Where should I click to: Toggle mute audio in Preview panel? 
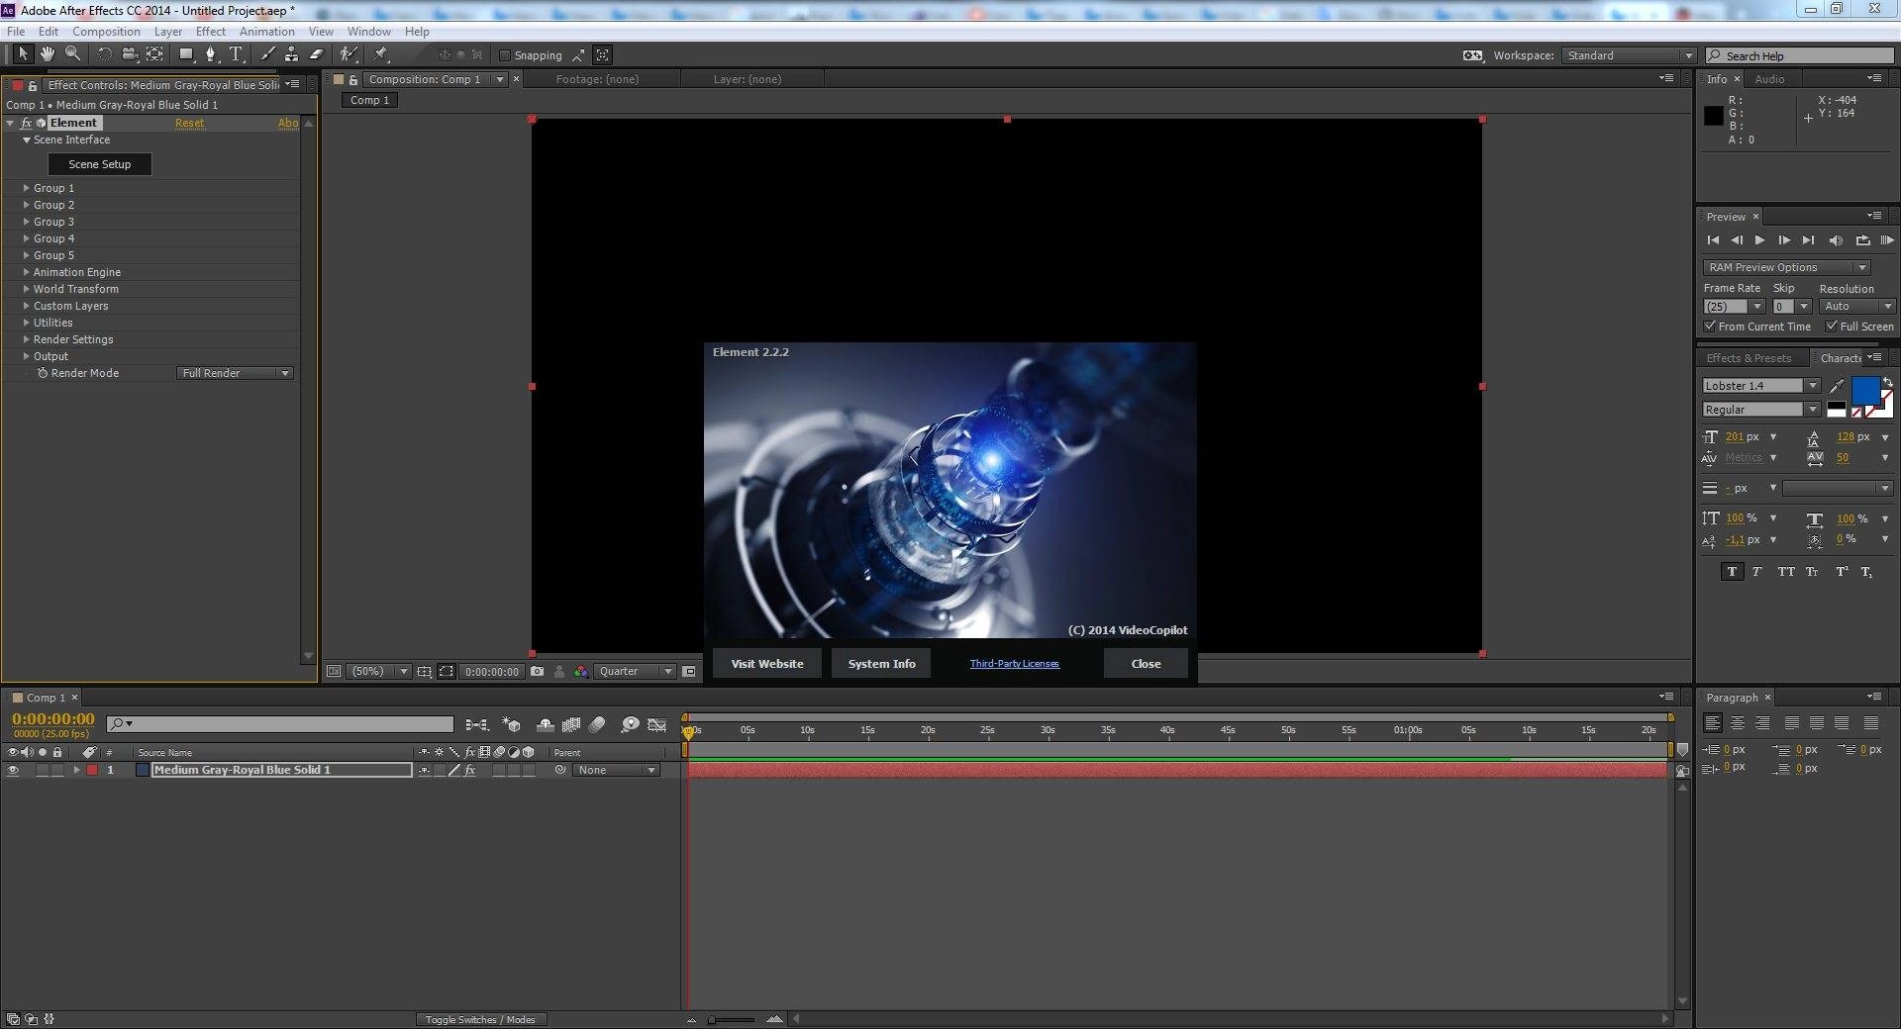tap(1836, 240)
